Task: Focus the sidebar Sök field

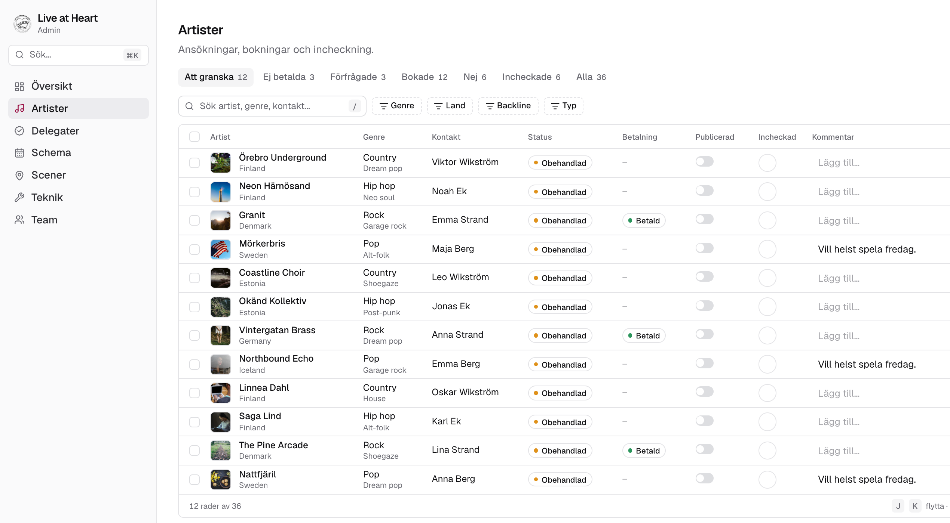Action: [x=79, y=55]
